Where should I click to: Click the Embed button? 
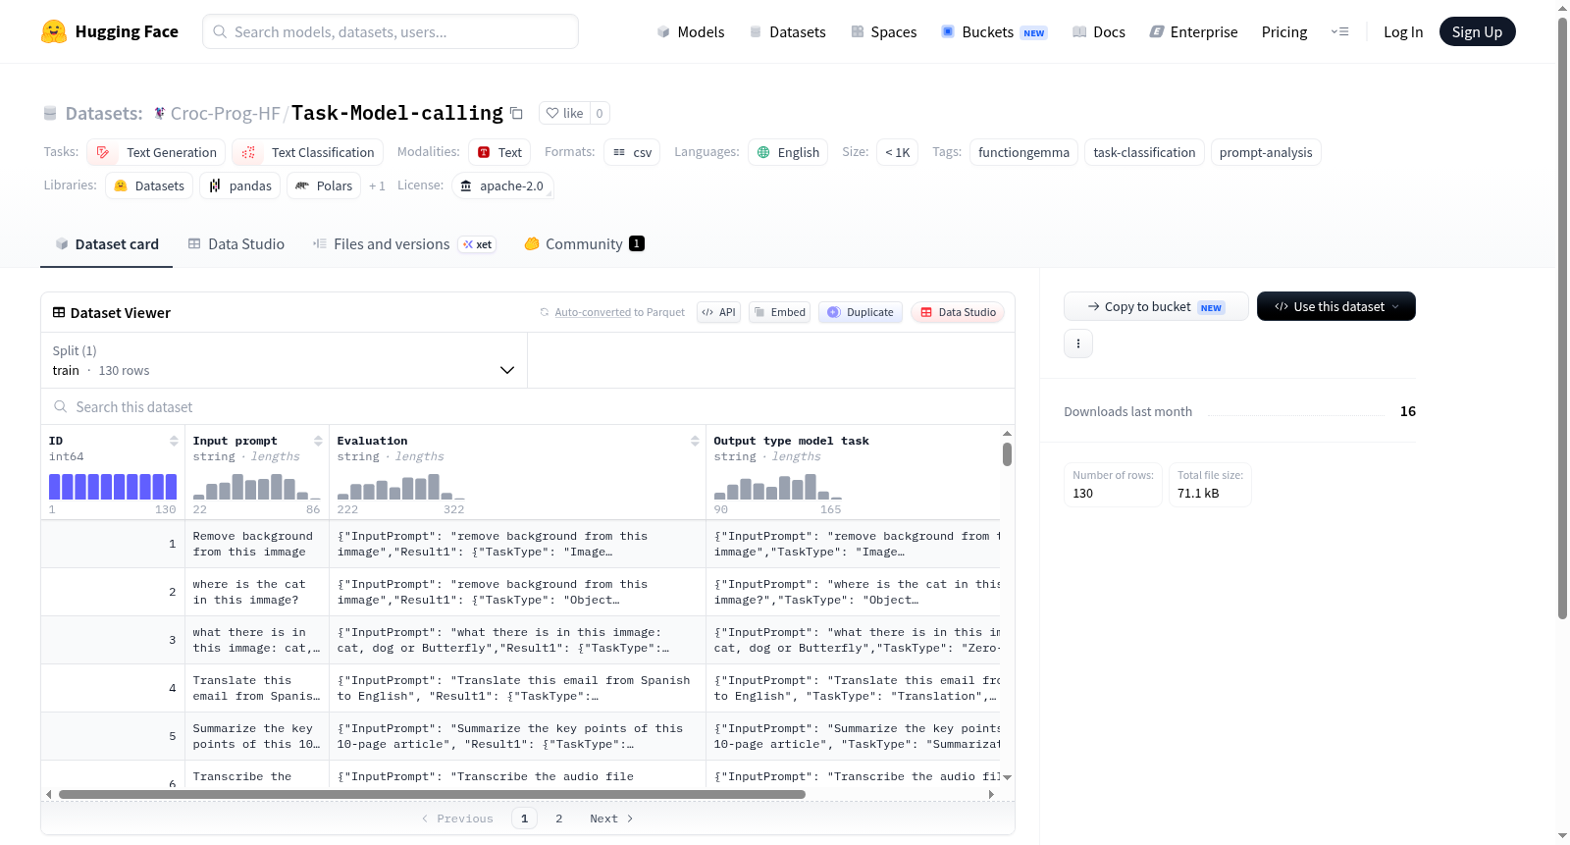780,312
